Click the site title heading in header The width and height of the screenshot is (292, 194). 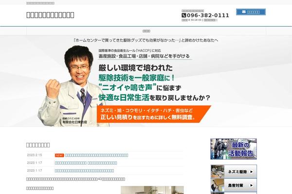coord(50,15)
